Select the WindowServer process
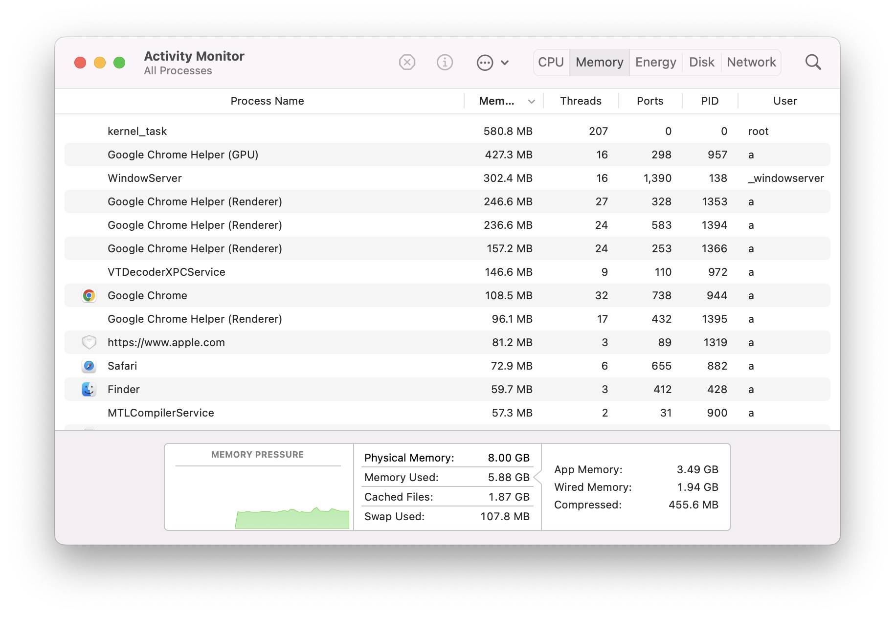Image resolution: width=895 pixels, height=617 pixels. click(447, 178)
